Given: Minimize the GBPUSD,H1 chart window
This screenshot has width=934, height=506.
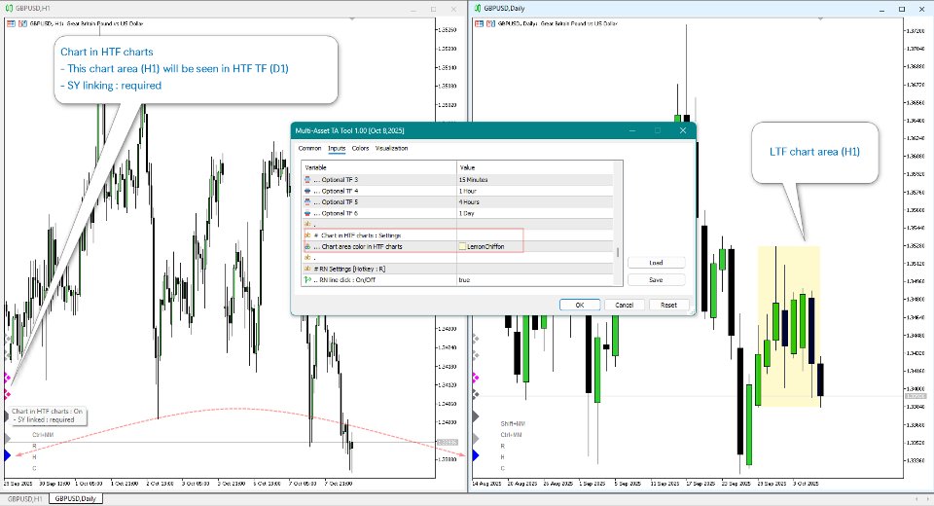Looking at the screenshot, I should 414,9.
